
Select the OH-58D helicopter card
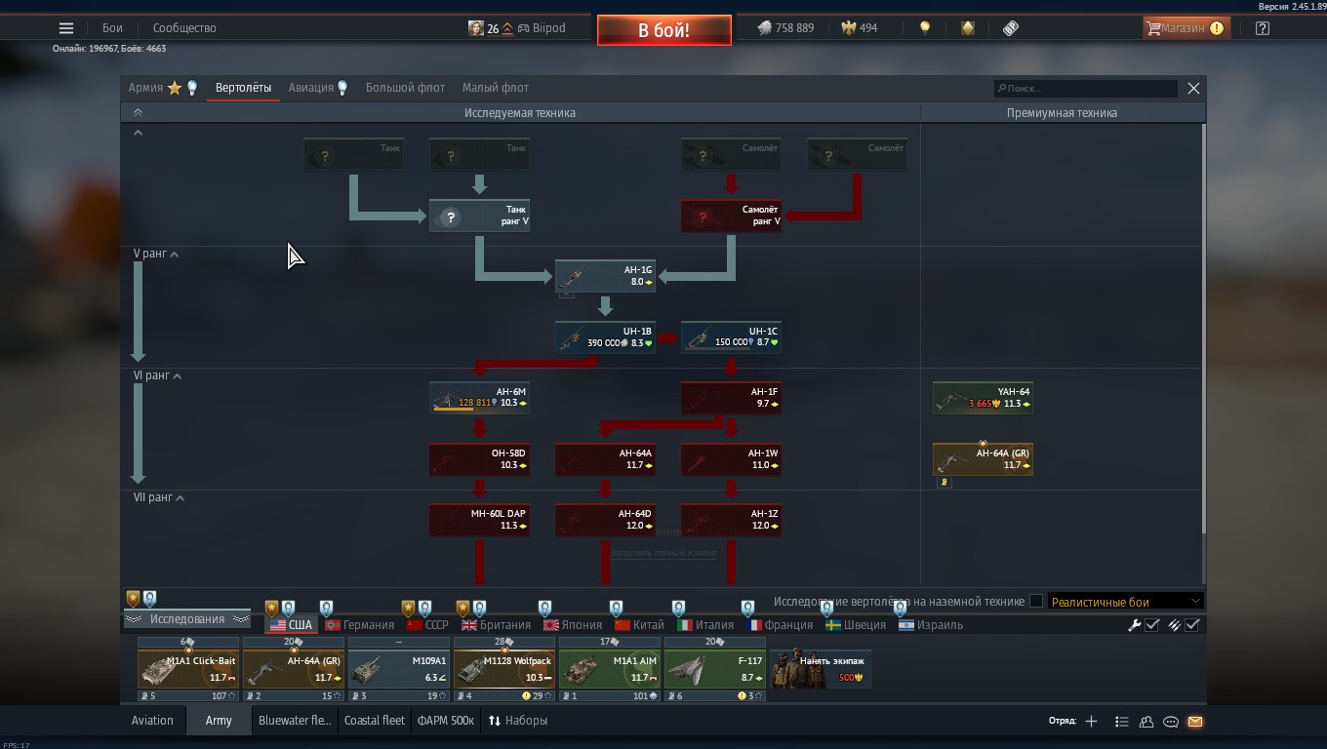tap(479, 459)
